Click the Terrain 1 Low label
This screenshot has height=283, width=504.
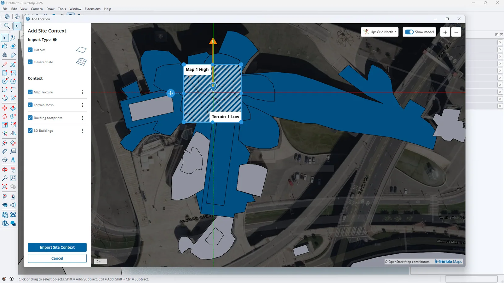click(226, 117)
